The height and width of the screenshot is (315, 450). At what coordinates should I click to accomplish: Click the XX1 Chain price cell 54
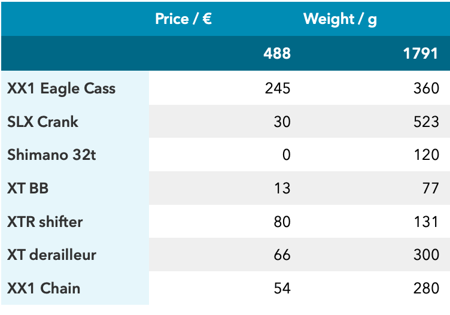282,289
